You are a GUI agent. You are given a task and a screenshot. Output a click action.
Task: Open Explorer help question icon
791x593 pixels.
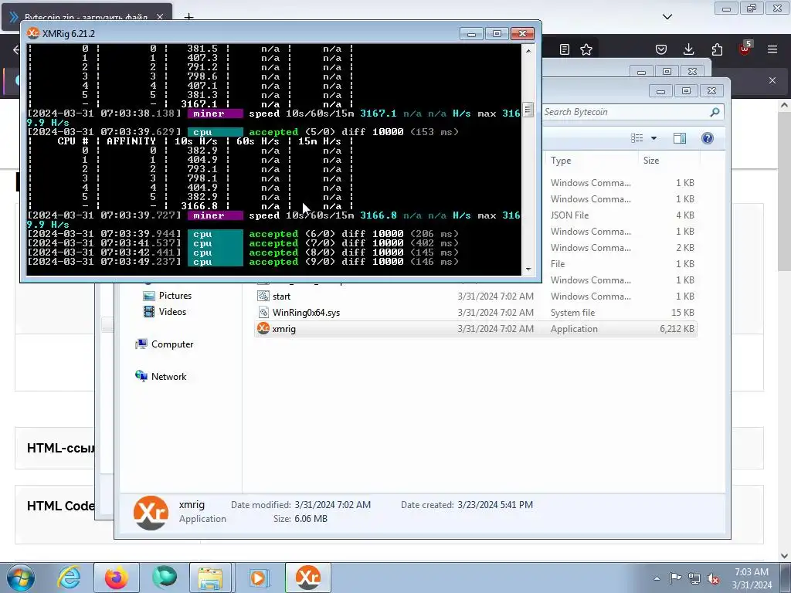tap(708, 138)
